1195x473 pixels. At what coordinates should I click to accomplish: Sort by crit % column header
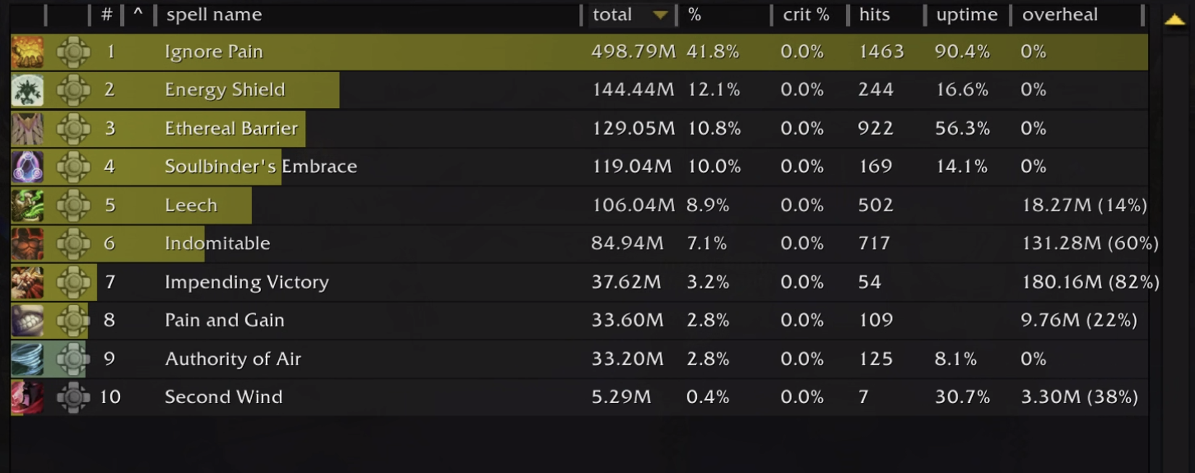[806, 15]
